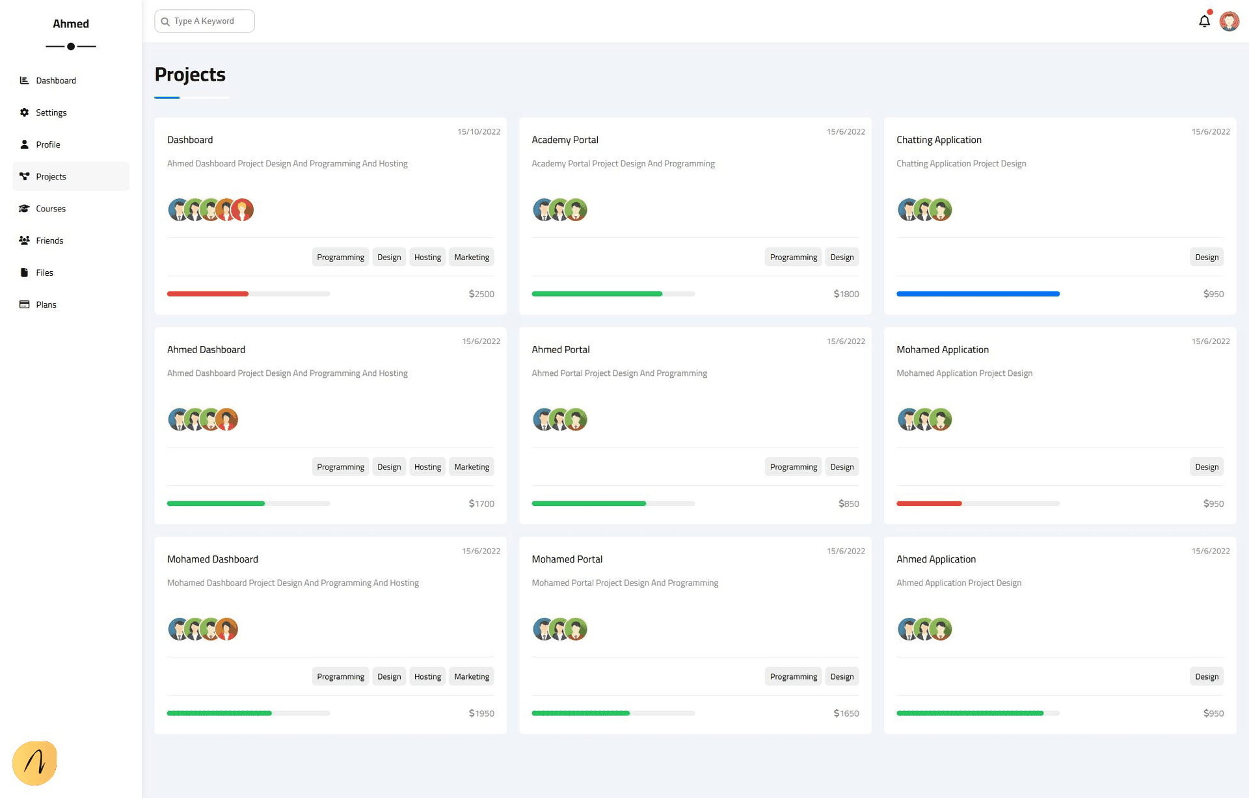Click the Friends group icon in sidebar

tap(24, 240)
